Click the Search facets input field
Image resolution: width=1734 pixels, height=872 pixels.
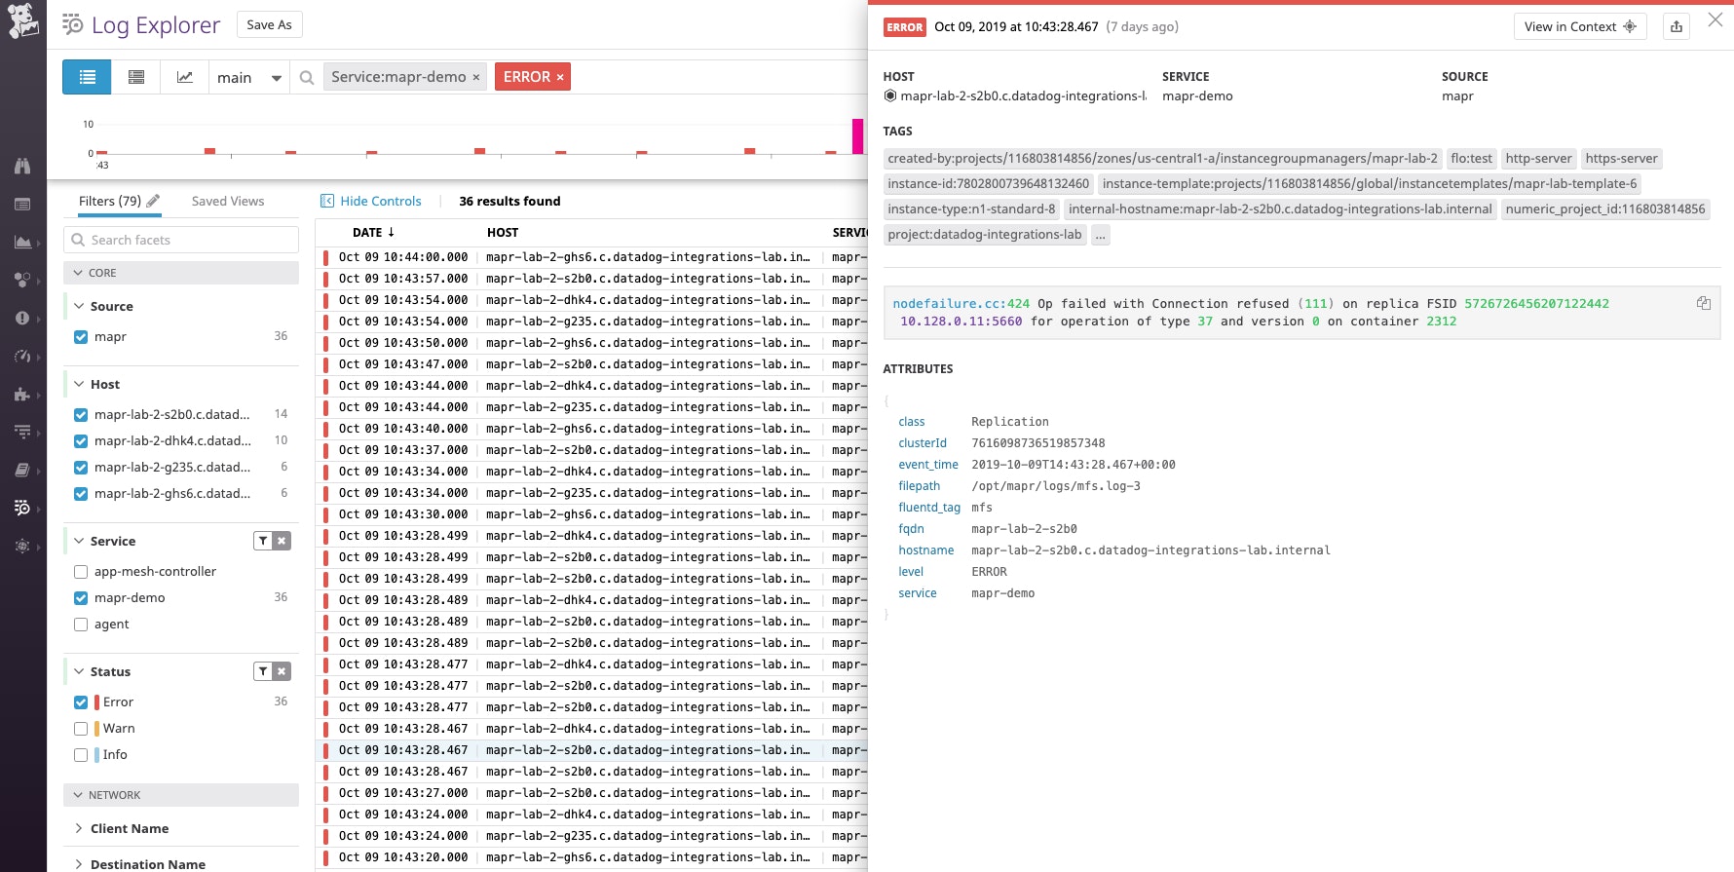coord(181,240)
